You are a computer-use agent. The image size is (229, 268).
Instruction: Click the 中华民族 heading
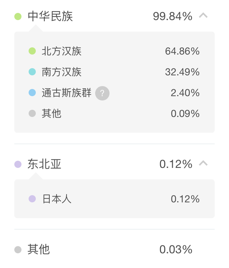[x=50, y=17]
